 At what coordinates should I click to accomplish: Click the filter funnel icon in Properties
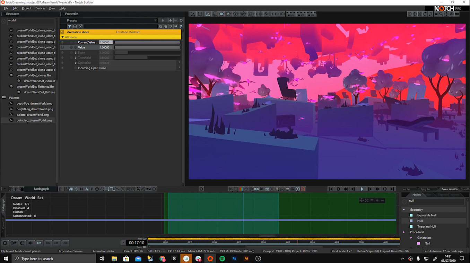[69, 26]
